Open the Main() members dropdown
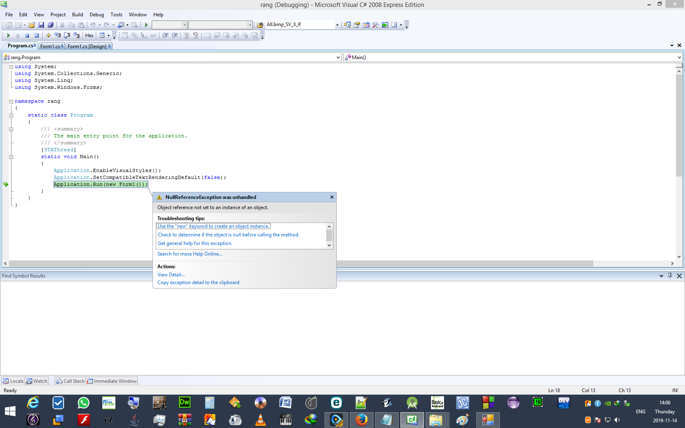The image size is (685, 428). [513, 57]
